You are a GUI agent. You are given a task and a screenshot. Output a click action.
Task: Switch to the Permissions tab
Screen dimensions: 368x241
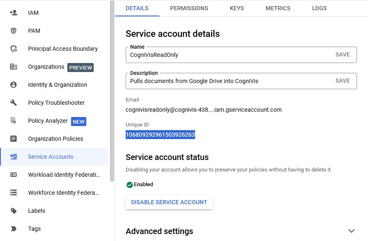[x=189, y=8]
